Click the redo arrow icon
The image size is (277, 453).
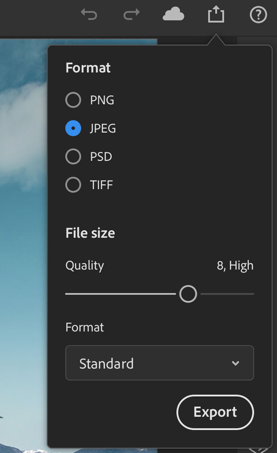(132, 15)
